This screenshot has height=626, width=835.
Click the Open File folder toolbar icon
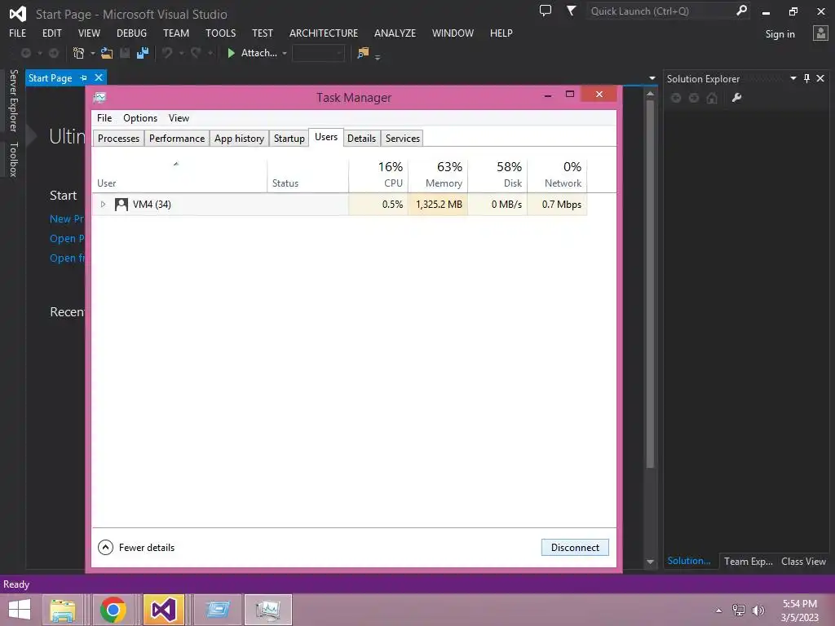tap(107, 53)
